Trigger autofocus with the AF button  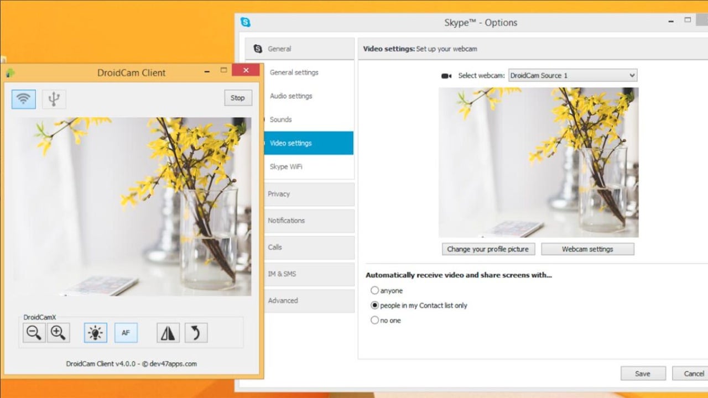[126, 333]
